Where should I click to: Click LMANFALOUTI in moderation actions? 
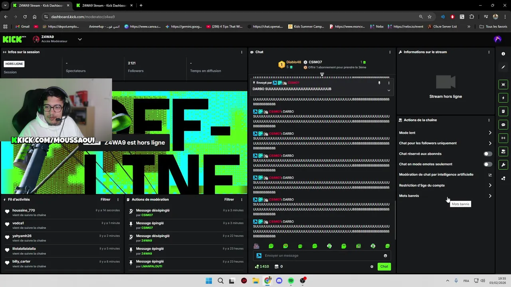point(152,266)
